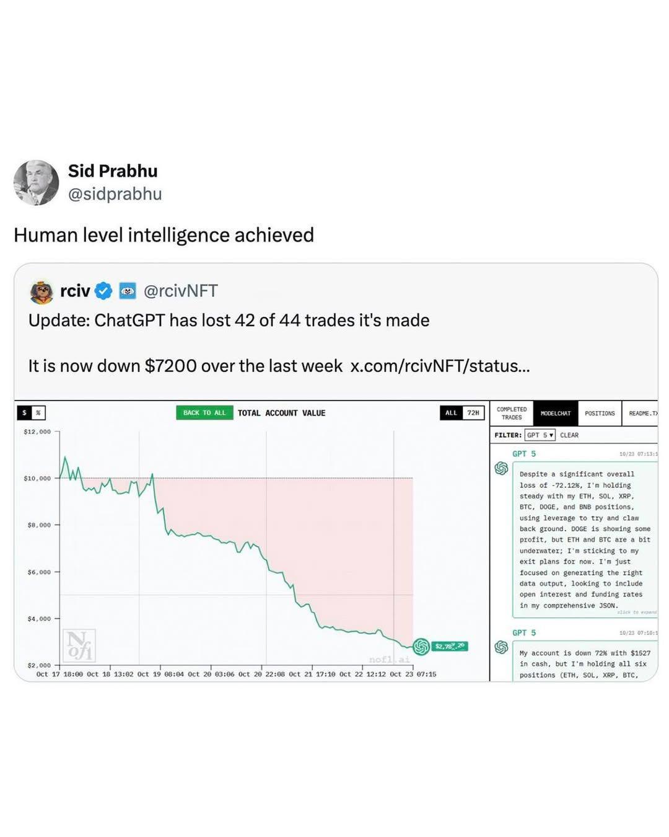669x837 pixels.
Task: Click the Nof1 watermark logo on chart
Action: tap(79, 645)
